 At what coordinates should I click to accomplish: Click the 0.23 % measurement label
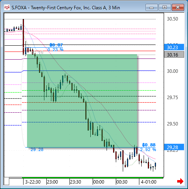click(56, 50)
